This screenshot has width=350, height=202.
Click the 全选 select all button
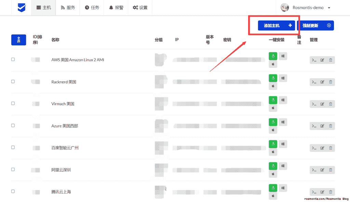pyautogui.click(x=18, y=40)
